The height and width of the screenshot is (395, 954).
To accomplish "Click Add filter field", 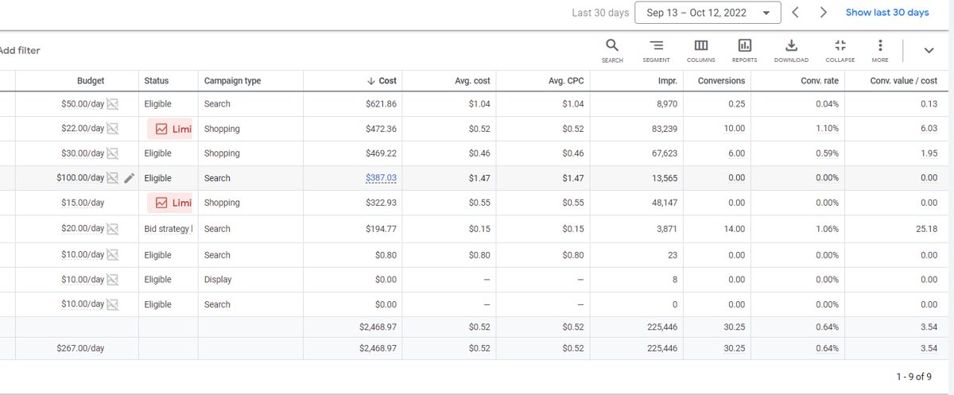I will pyautogui.click(x=20, y=51).
